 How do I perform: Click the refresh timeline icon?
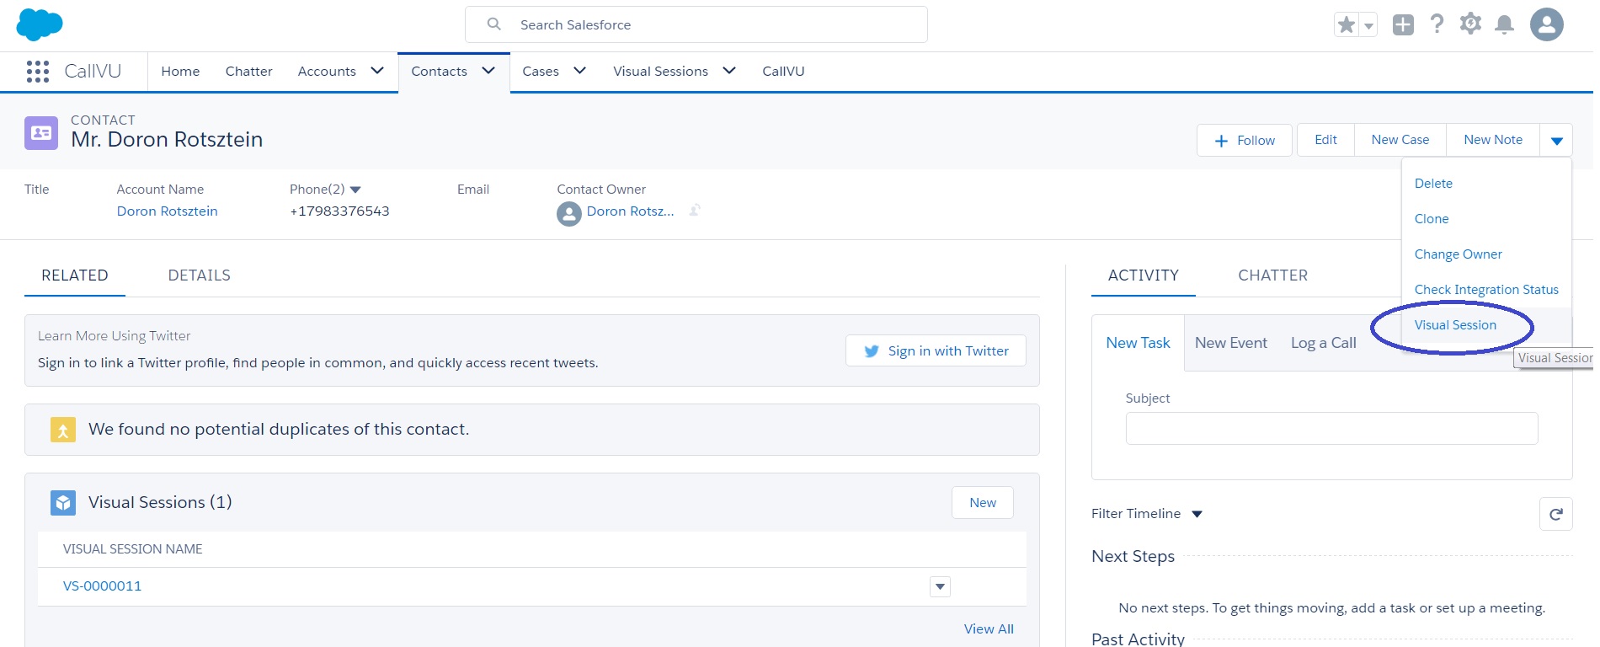pyautogui.click(x=1555, y=514)
